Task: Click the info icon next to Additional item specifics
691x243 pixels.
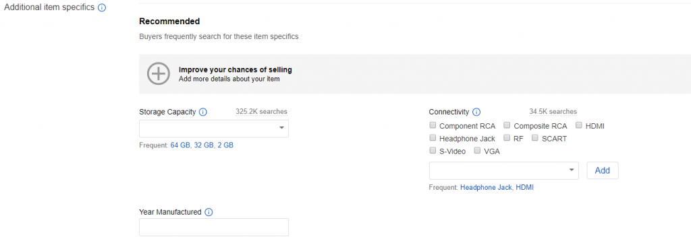Action: [102, 8]
